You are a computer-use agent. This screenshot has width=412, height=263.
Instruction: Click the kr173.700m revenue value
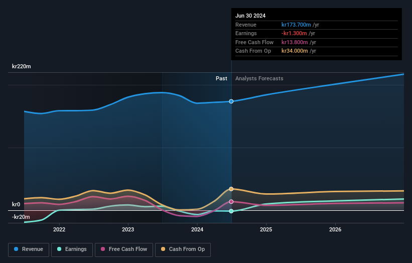(296, 25)
